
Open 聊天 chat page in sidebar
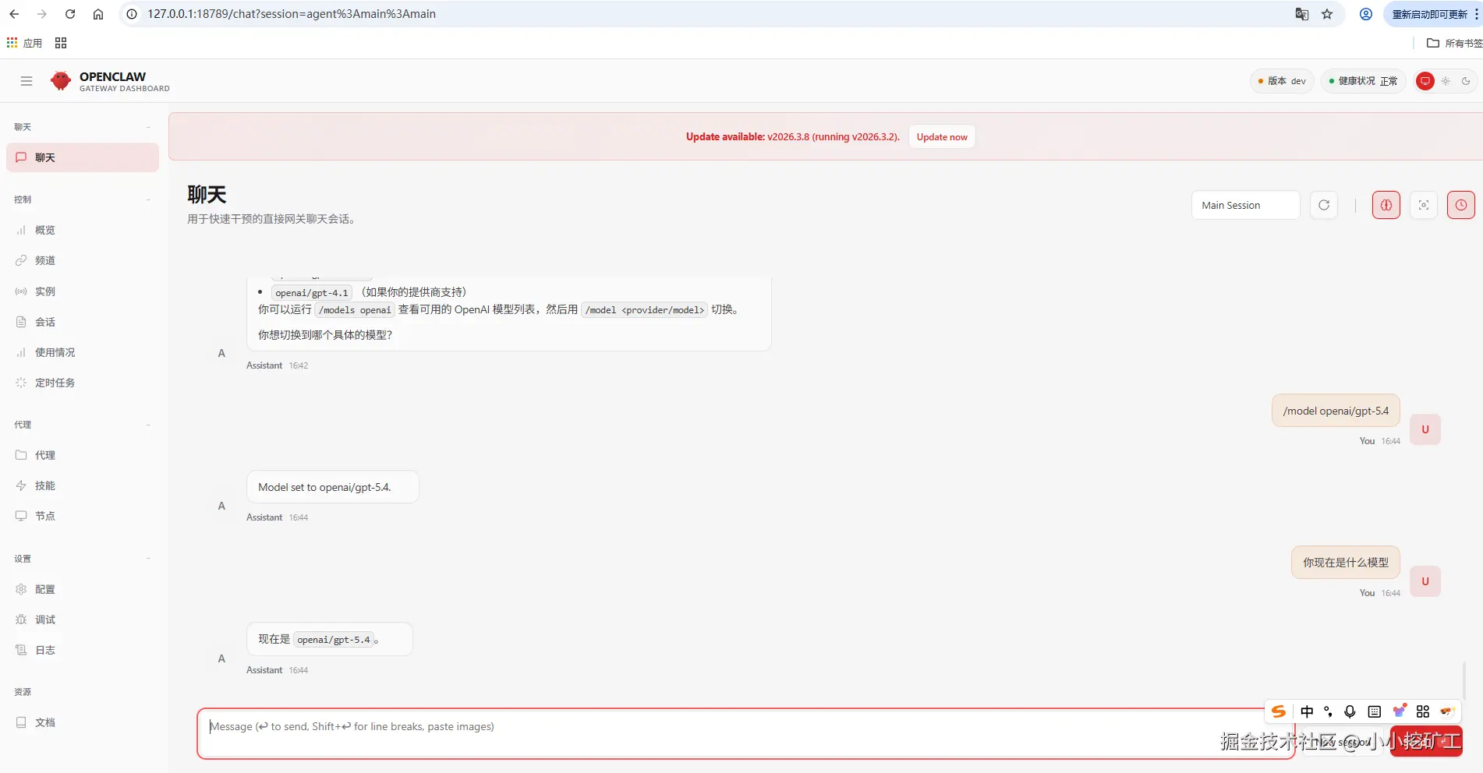[83, 157]
